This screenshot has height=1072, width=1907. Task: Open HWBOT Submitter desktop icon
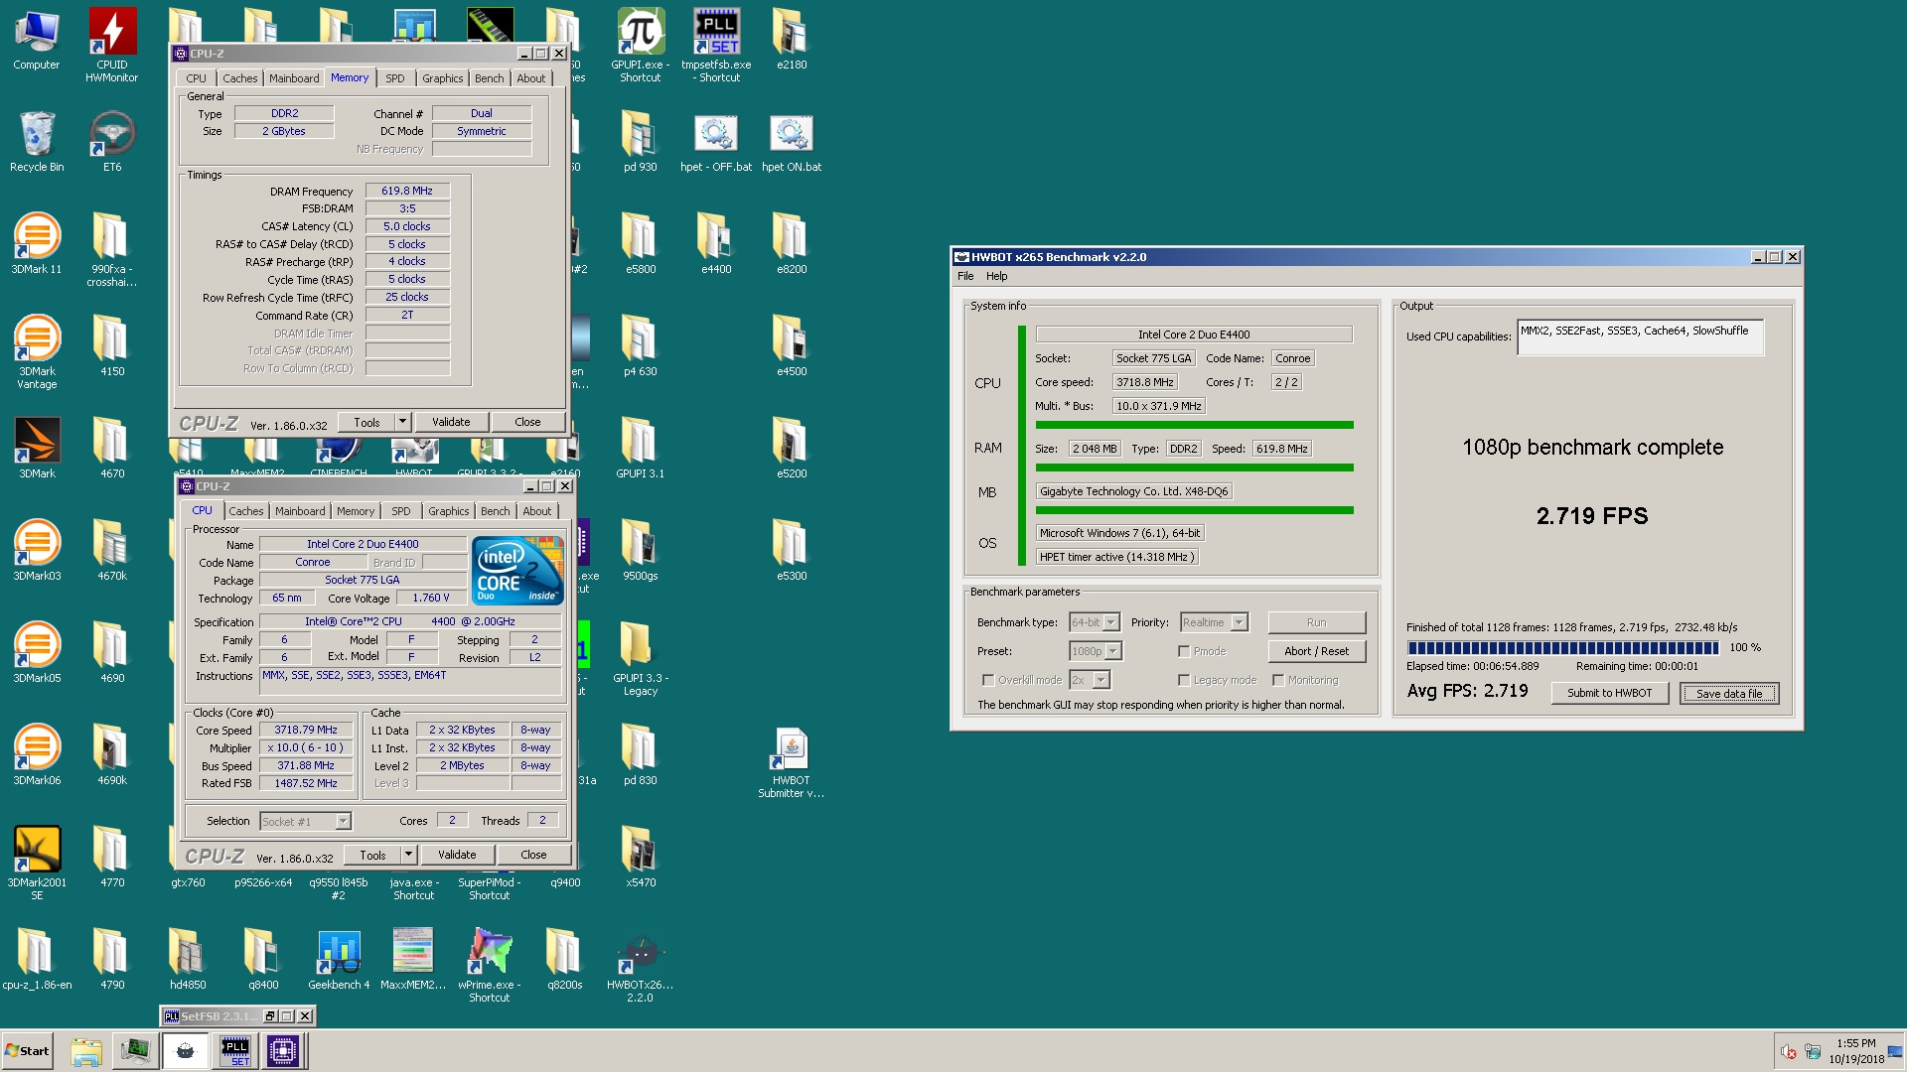[792, 763]
